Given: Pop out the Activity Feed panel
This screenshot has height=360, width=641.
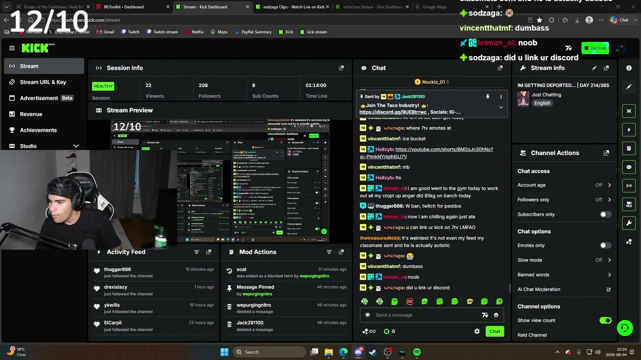Looking at the screenshot, I should tap(209, 252).
